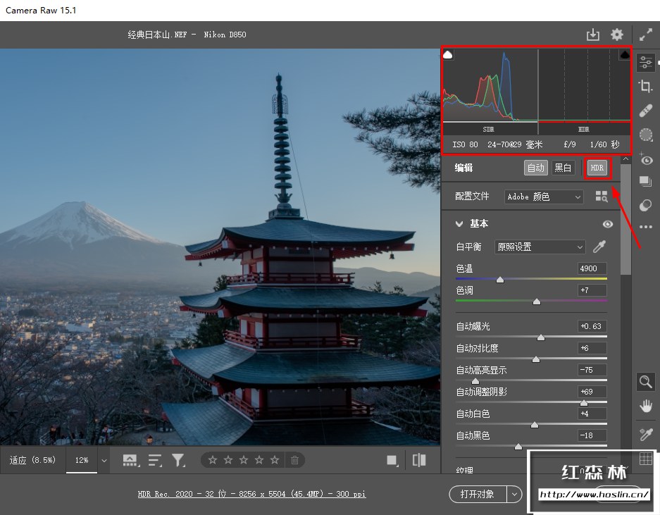Open HDR Rec. 2020 workflow options link
Image resolution: width=660 pixels, height=515 pixels.
[x=251, y=494]
